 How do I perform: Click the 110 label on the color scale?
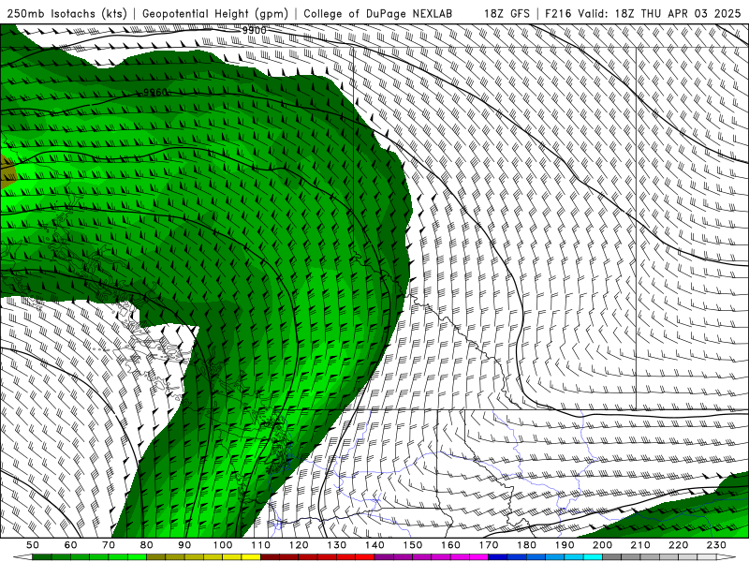pyautogui.click(x=260, y=545)
